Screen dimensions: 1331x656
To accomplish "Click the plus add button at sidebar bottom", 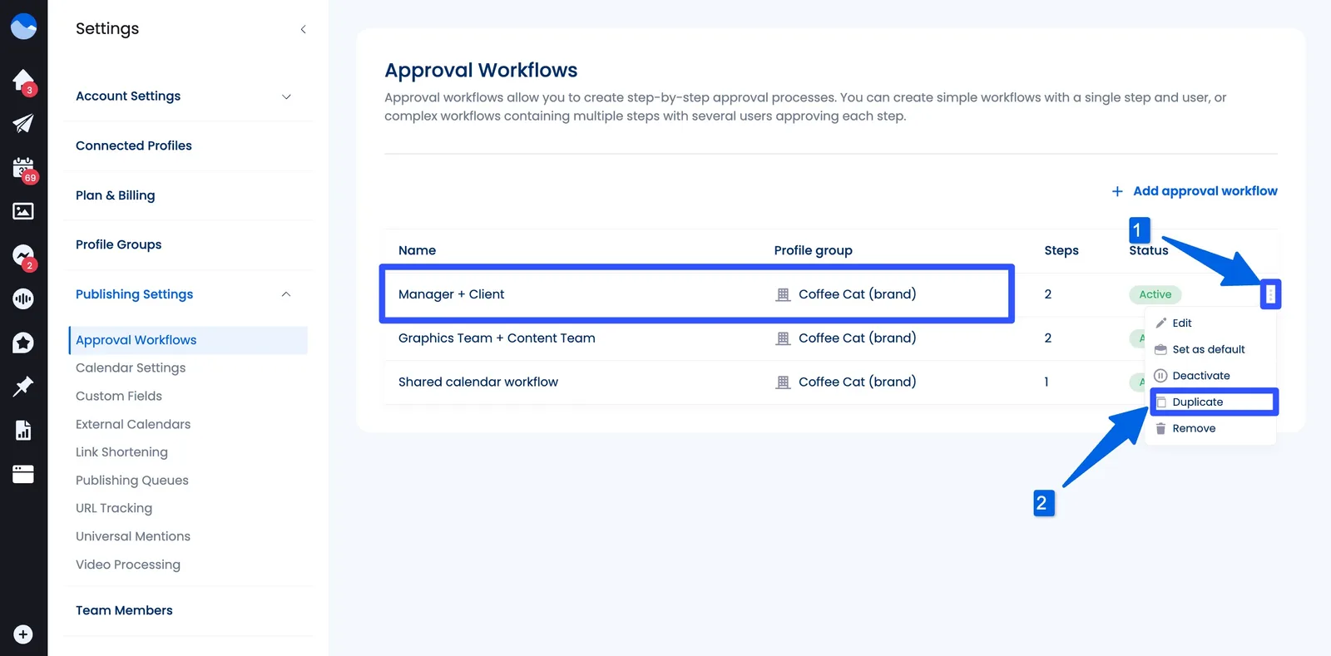I will click(x=23, y=634).
